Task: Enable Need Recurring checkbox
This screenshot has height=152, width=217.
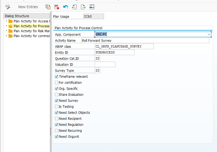Action: pyautogui.click(x=56, y=131)
